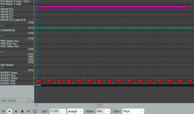Click the lane resize grip handle
Image resolution: width=194 pixels, height=114 pixels.
[38, 85]
